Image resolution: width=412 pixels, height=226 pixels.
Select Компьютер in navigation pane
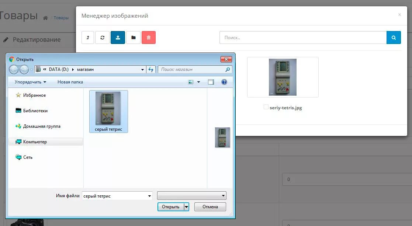46,142
